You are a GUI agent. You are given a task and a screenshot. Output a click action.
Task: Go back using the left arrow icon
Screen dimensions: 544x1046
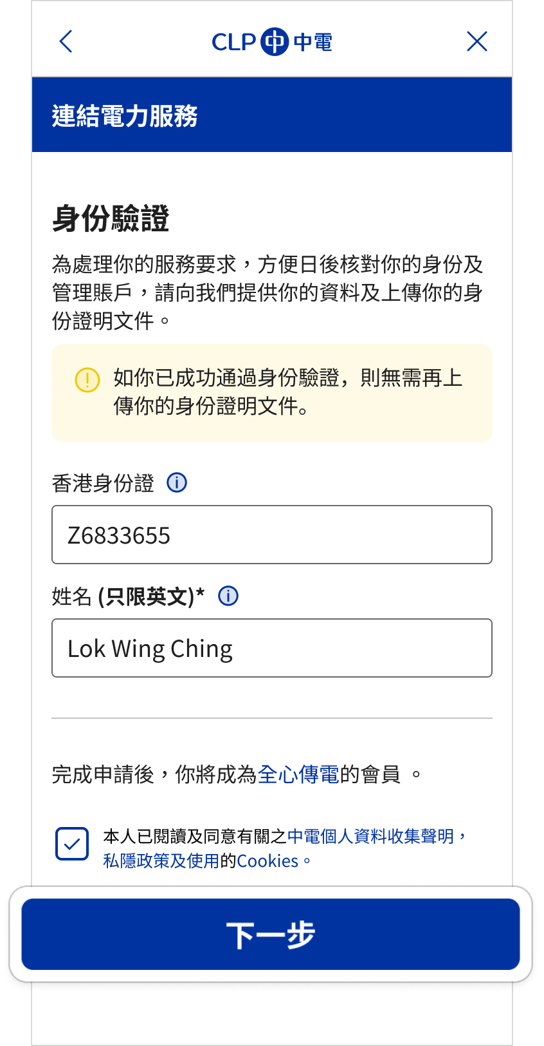click(66, 42)
